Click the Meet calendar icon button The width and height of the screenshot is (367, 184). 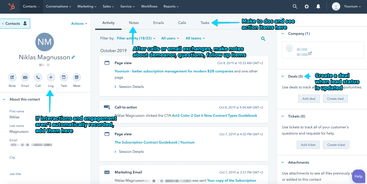[x=77, y=77]
